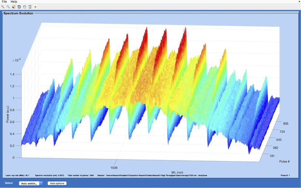Click the 0.2 power tick label
Image resolution: width=301 pixels, height=188 pixels.
(12, 146)
